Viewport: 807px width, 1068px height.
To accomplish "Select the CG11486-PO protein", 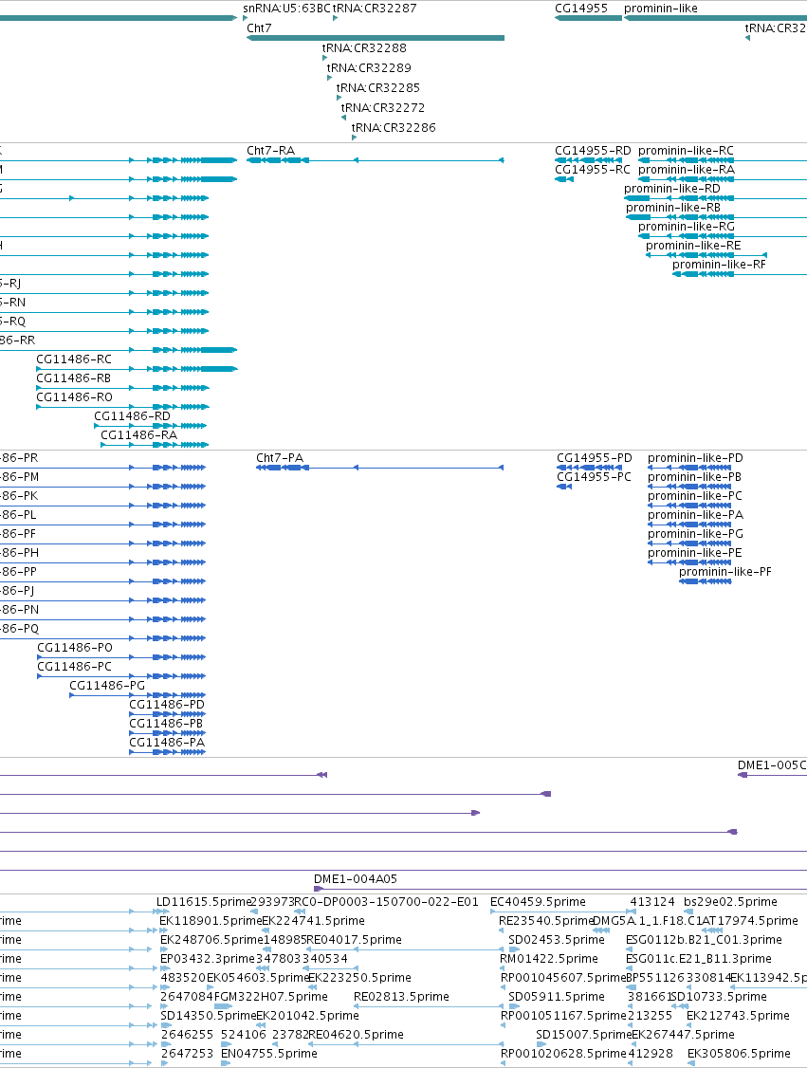I will coord(121,658).
